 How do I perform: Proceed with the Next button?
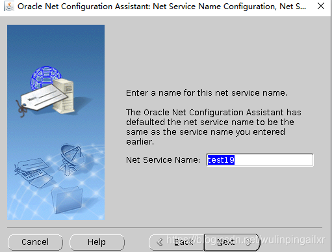[232, 242]
